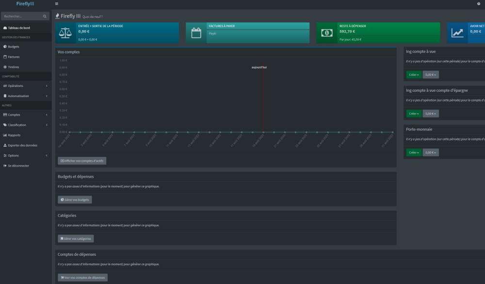The image size is (485, 284).
Task: Click the Entrée + sortie de la période card
Action: click(117, 33)
